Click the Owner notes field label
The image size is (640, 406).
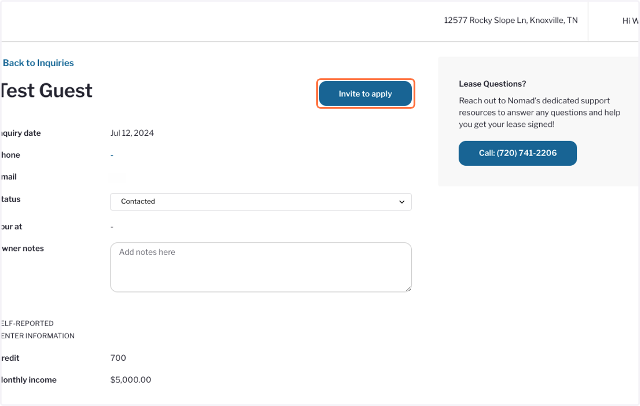22,248
